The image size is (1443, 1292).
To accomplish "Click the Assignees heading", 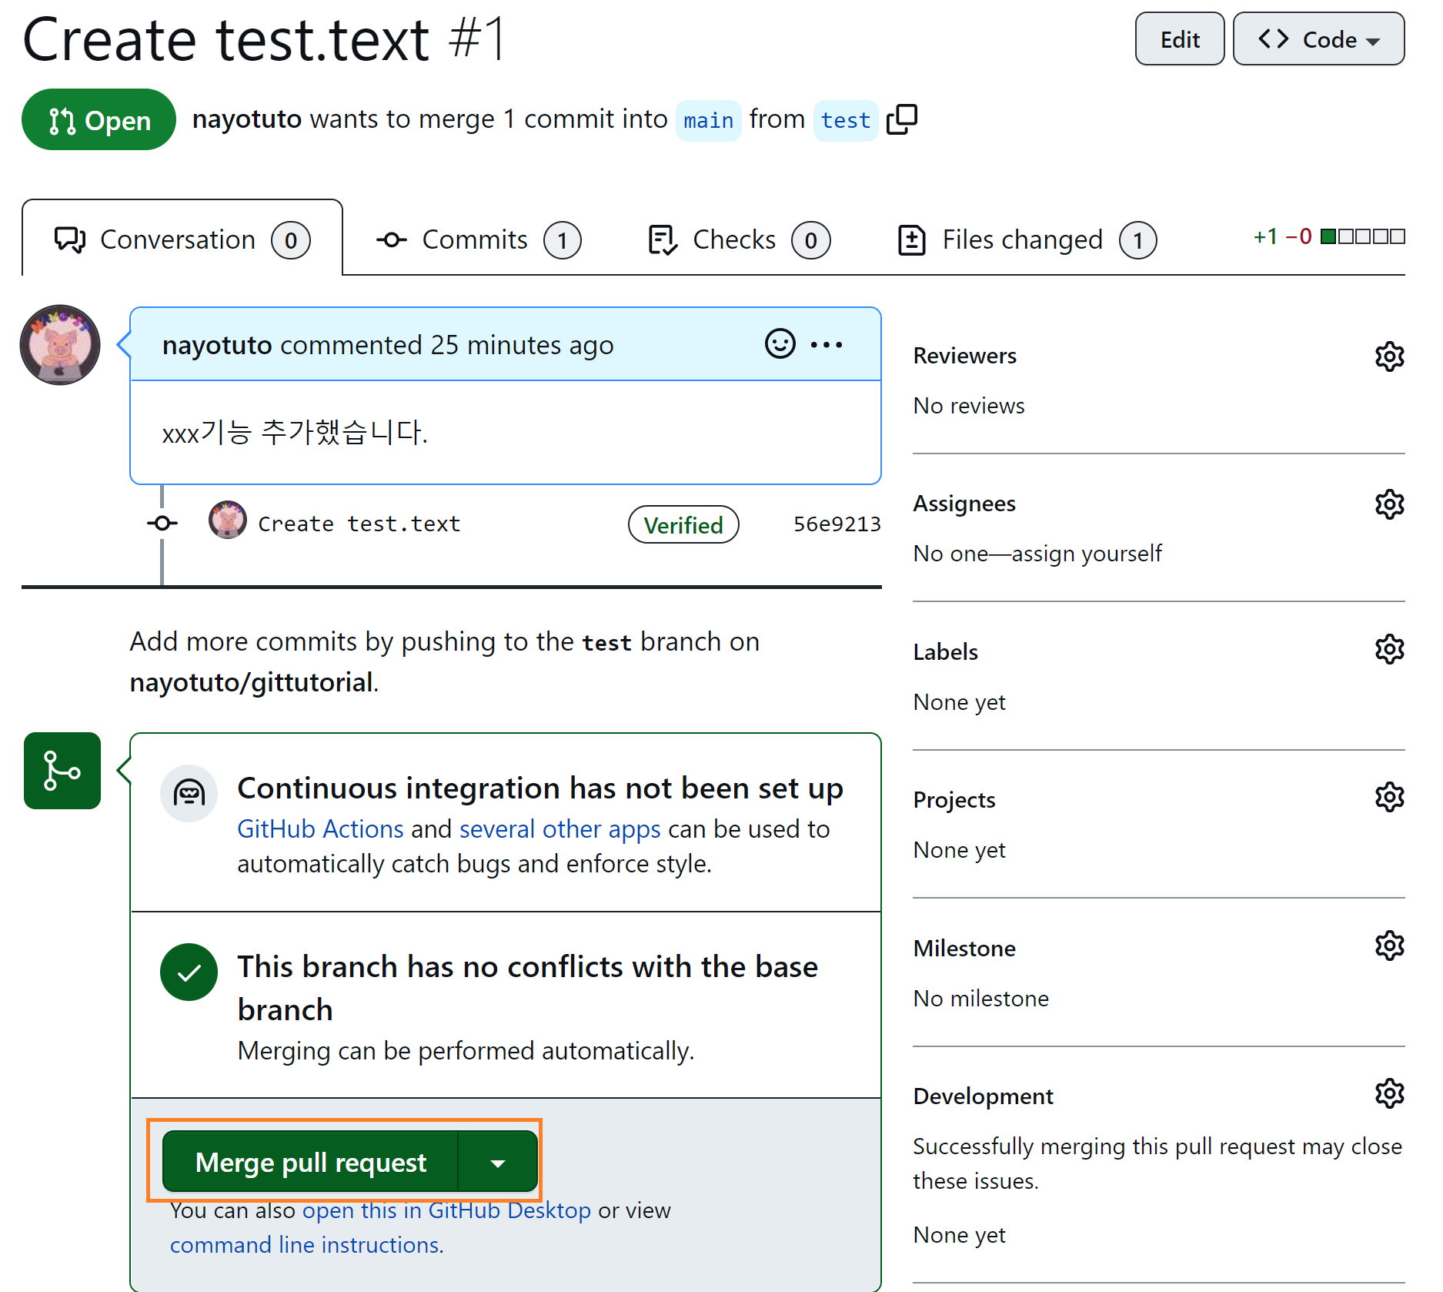I will click(964, 504).
